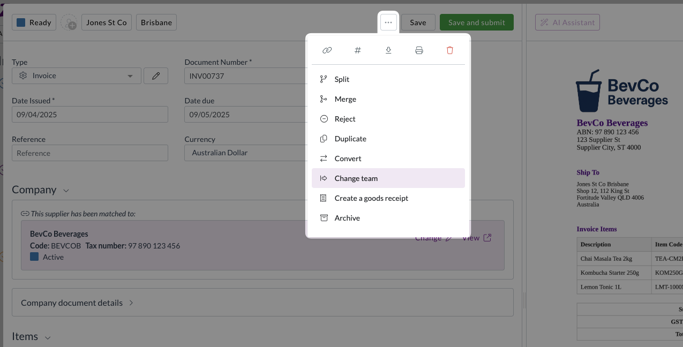This screenshot has width=683, height=347.
Task: Open the AI Assistant panel
Action: (567, 22)
